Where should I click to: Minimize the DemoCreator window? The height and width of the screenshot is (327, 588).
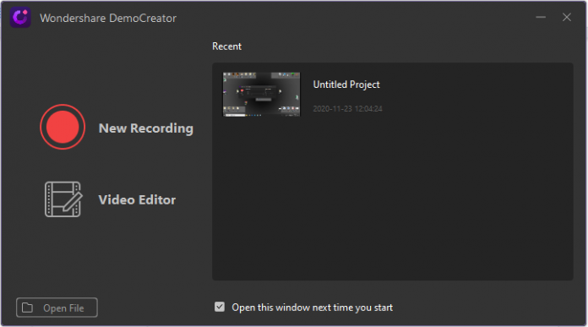541,17
